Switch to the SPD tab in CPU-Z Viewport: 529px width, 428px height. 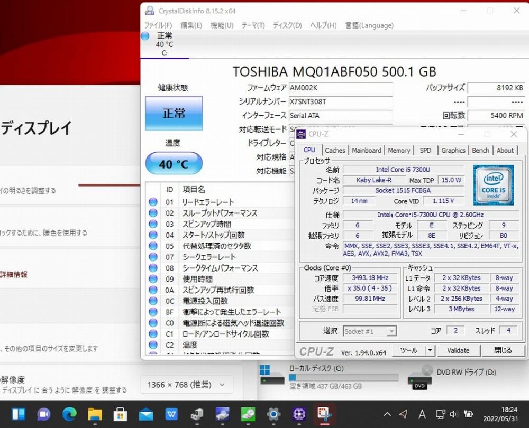pyautogui.click(x=425, y=150)
